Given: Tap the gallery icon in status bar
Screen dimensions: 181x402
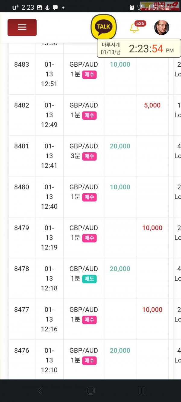Looking at the screenshot, I should (x=40, y=8).
